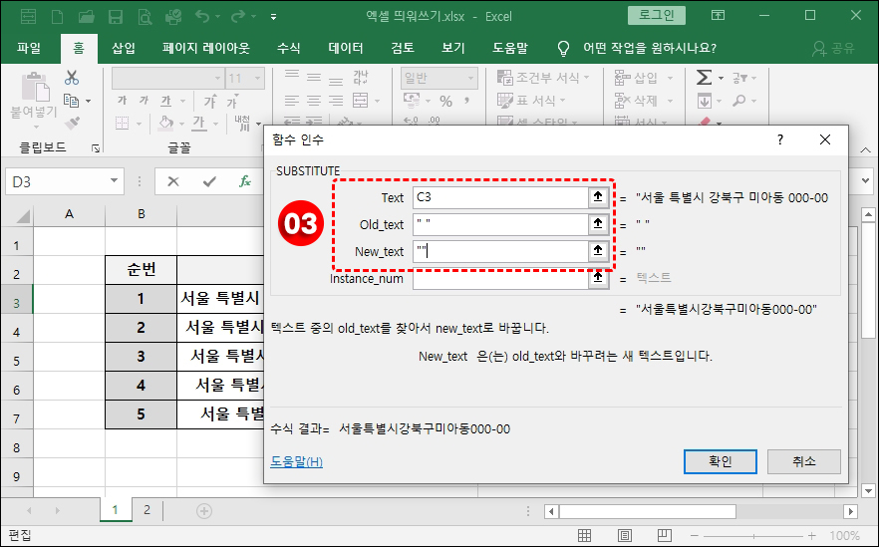
Task: Open the 도움말(H) help link
Action: [297, 461]
